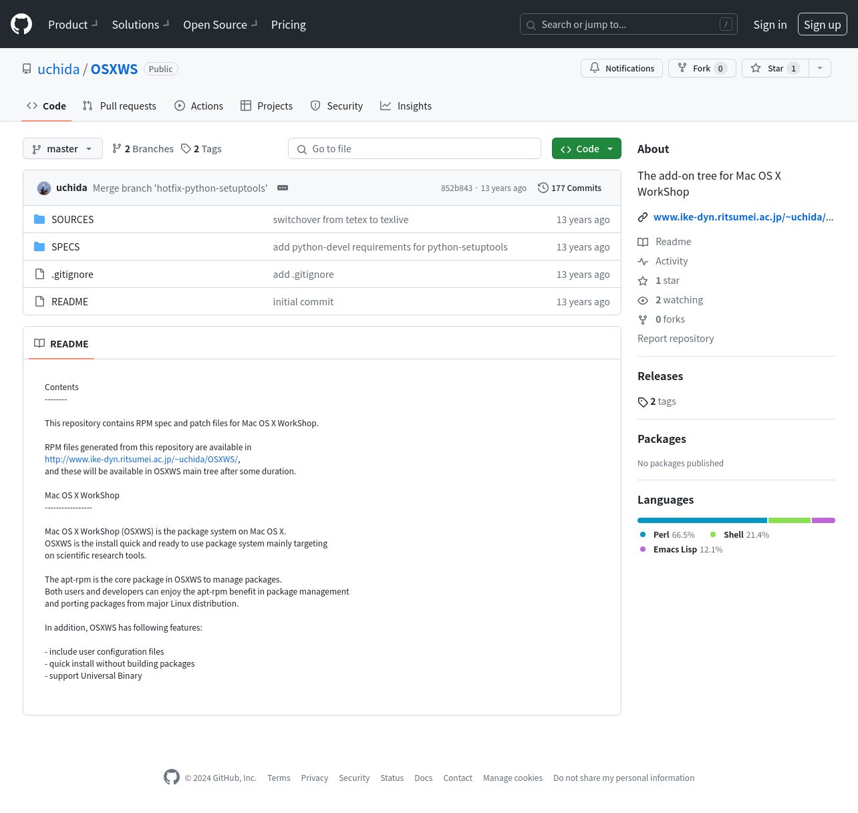858x813 pixels.
Task: Open the master branch dropdown
Action: [x=63, y=148]
